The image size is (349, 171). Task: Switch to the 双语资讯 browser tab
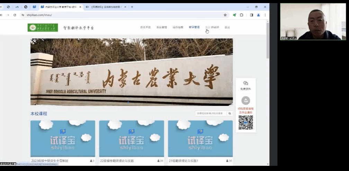click(x=106, y=7)
